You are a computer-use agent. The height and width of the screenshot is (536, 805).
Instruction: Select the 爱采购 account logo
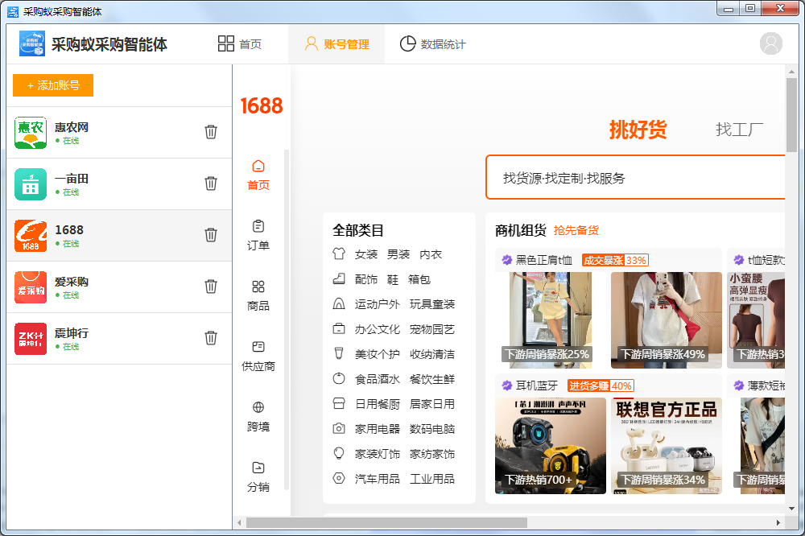pos(31,287)
